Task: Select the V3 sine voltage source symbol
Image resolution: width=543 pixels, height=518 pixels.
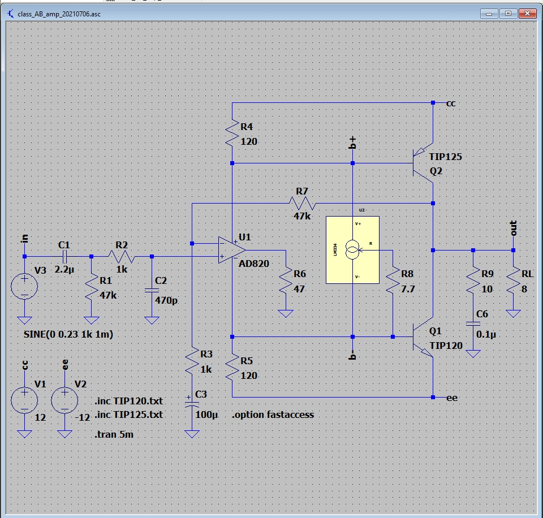Action: 24,286
